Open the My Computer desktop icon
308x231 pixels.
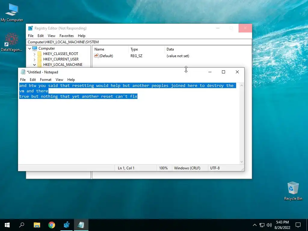(x=12, y=13)
